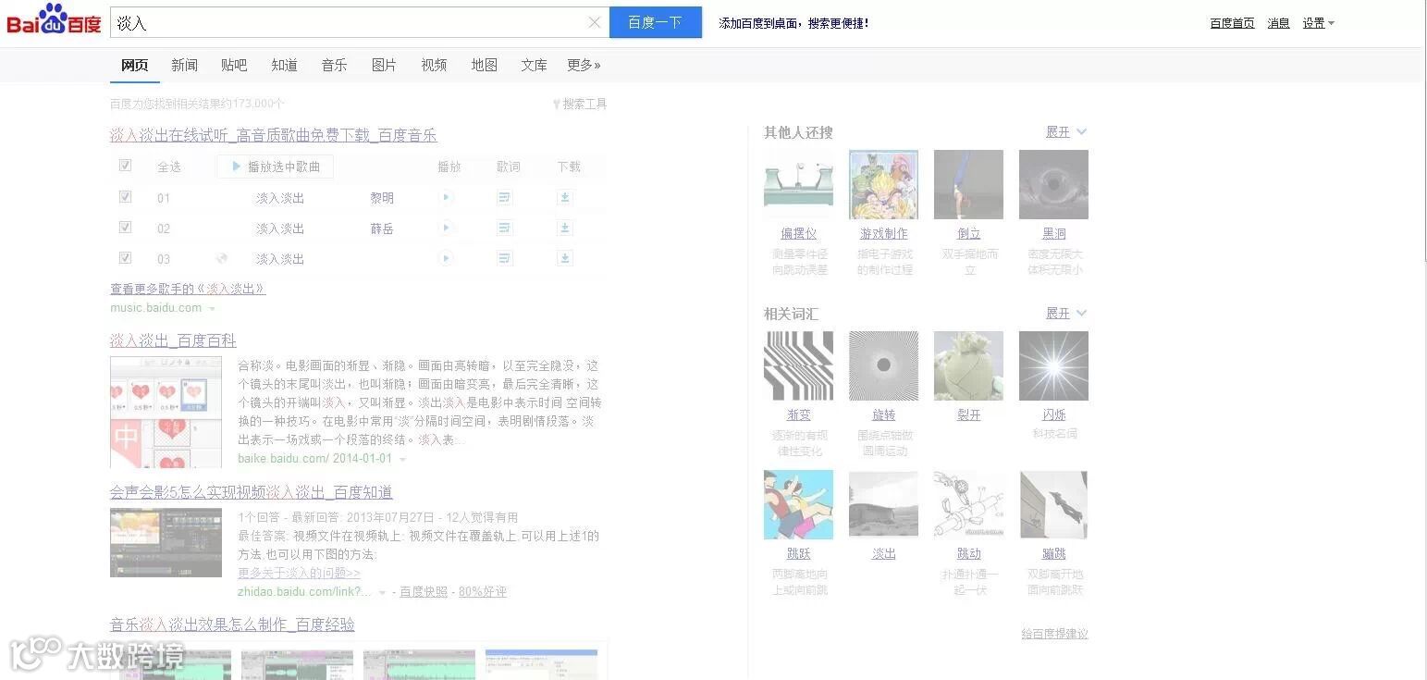Open 搜索工具 search tools

(x=580, y=104)
